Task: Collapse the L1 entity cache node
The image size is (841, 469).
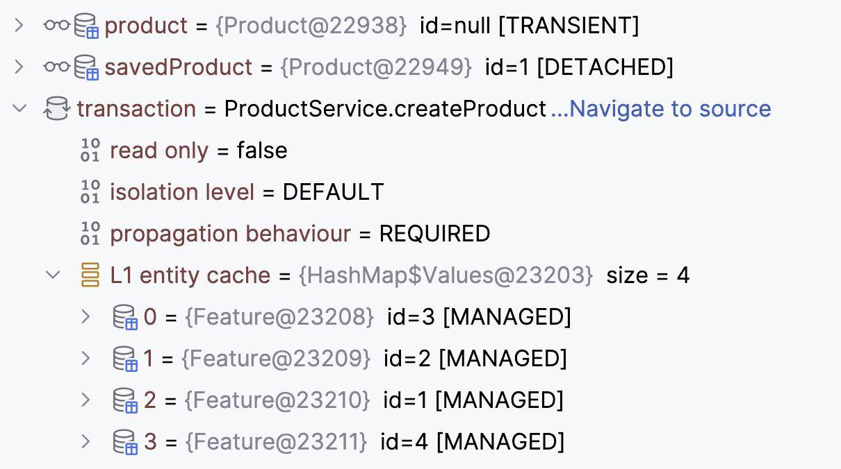Action: (53, 275)
